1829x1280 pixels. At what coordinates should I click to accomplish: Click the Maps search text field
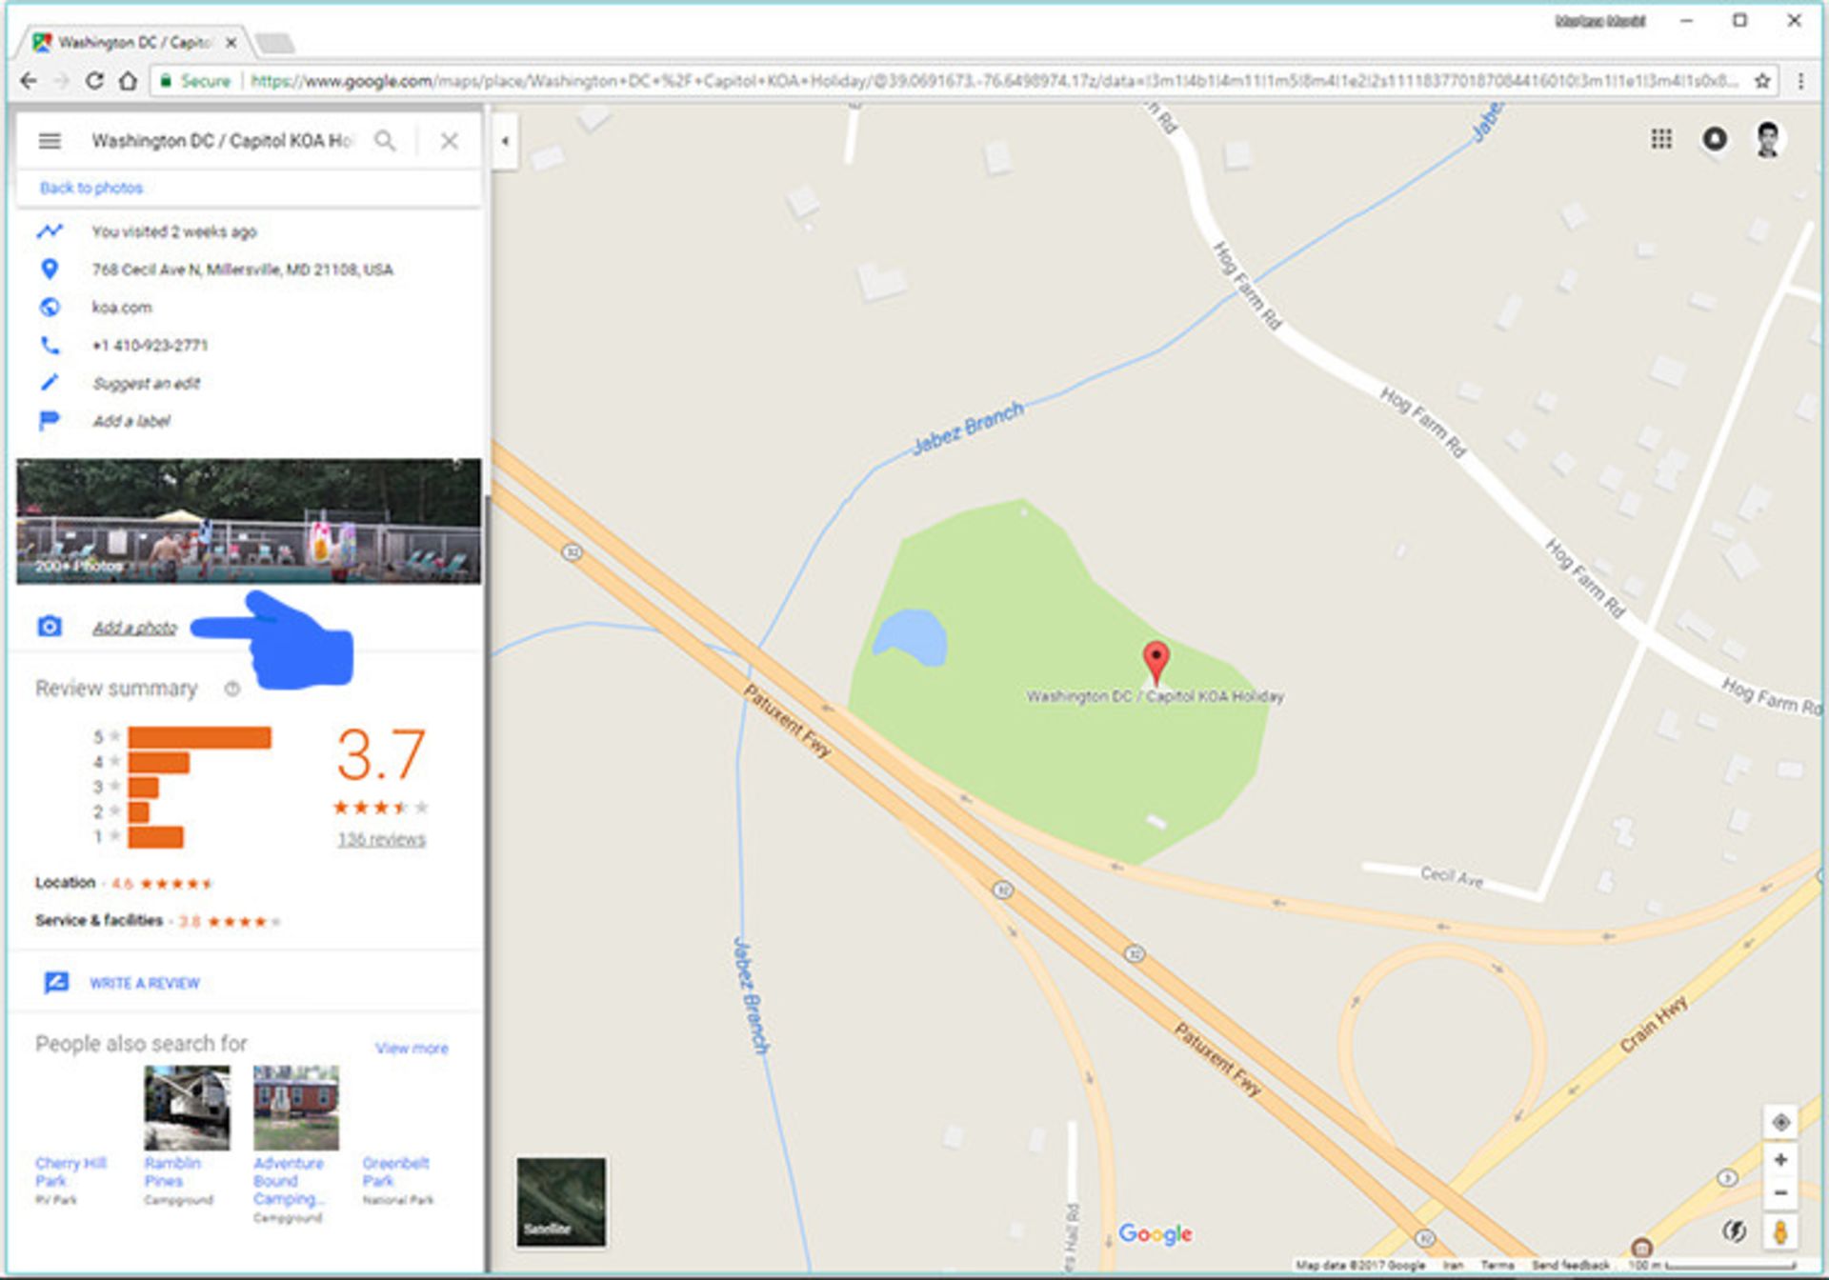223,141
